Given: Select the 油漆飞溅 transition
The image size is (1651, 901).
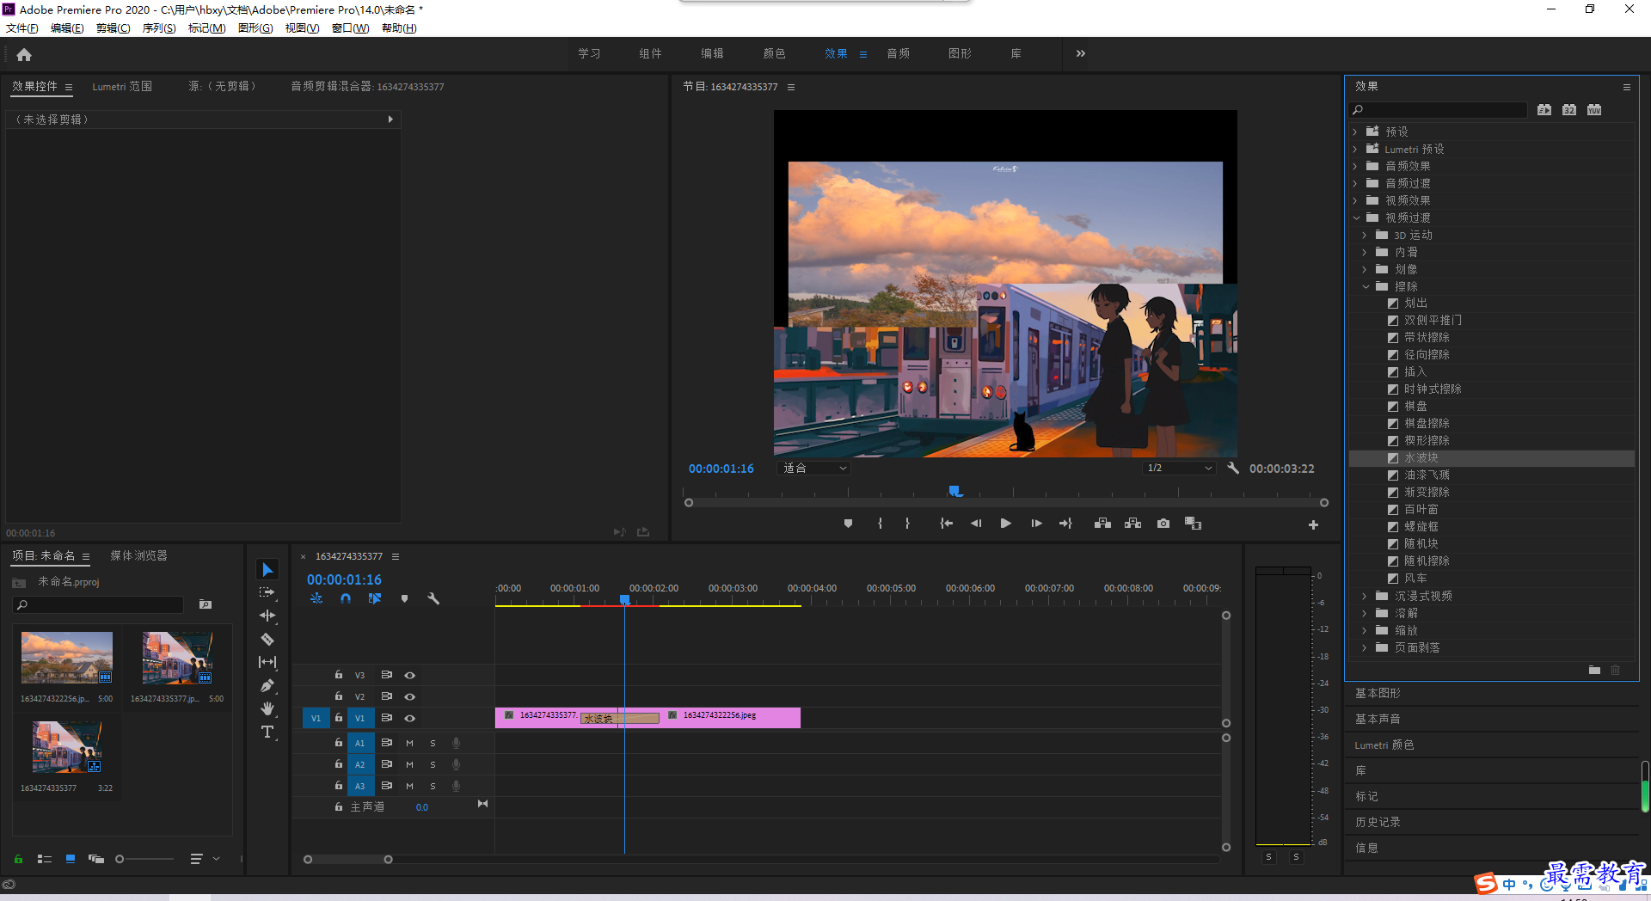Looking at the screenshot, I should [x=1427, y=475].
